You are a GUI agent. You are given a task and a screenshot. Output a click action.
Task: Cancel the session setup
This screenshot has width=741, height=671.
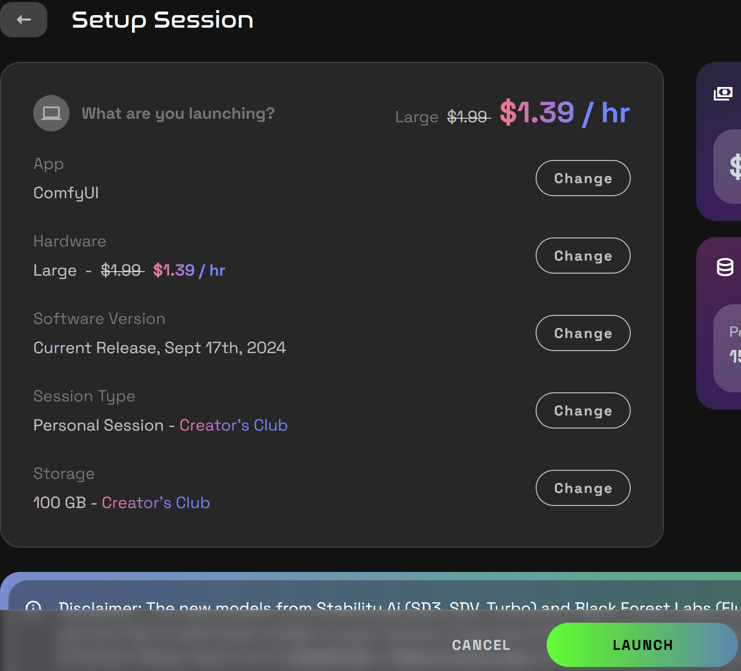pos(481,645)
